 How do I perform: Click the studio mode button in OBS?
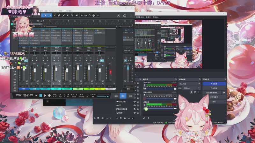[x=214, y=97]
